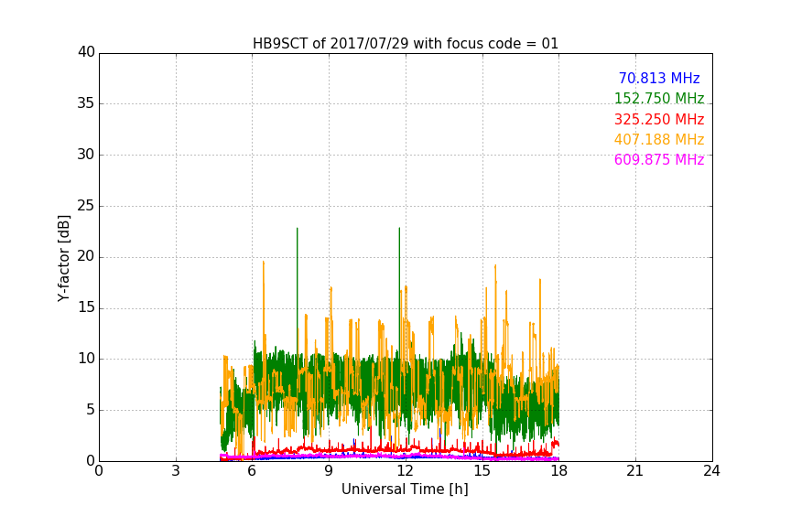Image resolution: width=791 pixels, height=527 pixels.
Task: Click the x-axis tick label 6
Action: pos(253,471)
